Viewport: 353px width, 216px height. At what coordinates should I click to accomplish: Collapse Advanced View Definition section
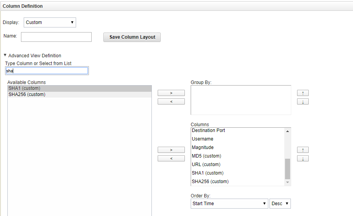click(x=5, y=55)
